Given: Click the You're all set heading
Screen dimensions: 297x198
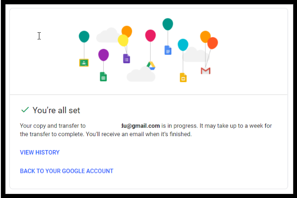Looking at the screenshot, I should (56, 110).
